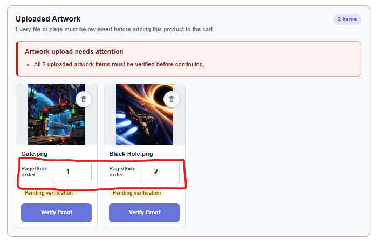The height and width of the screenshot is (241, 376).
Task: Click Page/Side order label on Black Hole.png card
Action: (x=122, y=171)
